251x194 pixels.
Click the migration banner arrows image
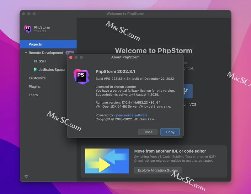pos(107,161)
